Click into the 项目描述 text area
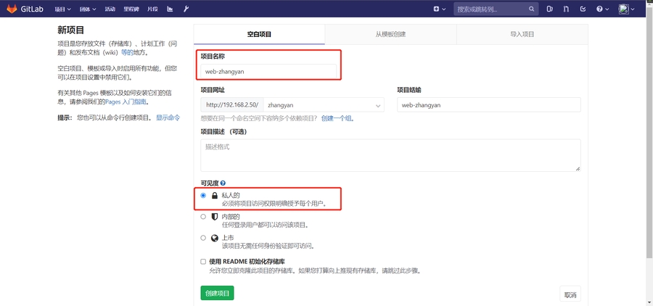 point(390,155)
